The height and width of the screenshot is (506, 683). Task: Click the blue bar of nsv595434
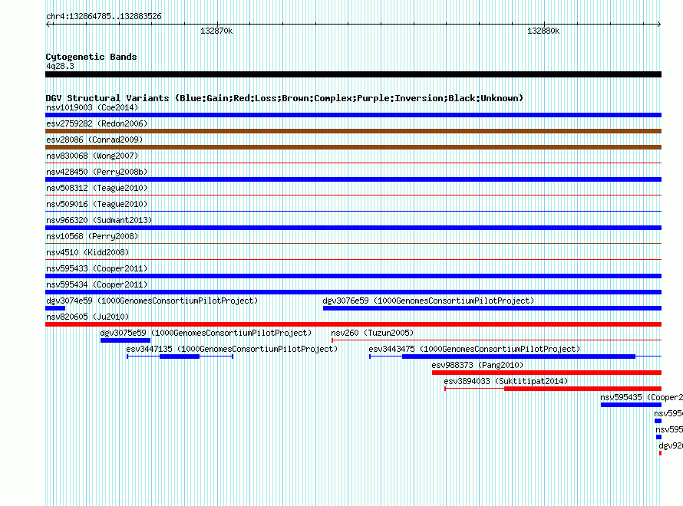(353, 292)
